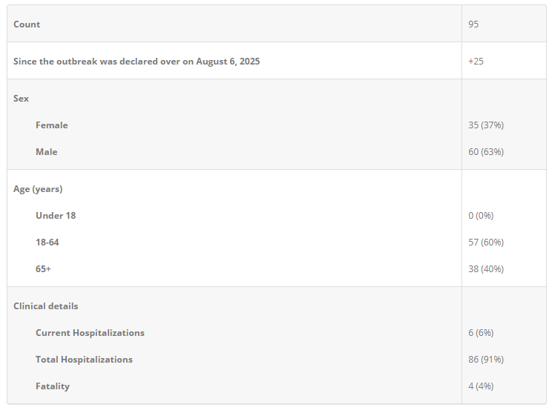
Task: Click the Total Hospitalizations label
Action: point(84,360)
